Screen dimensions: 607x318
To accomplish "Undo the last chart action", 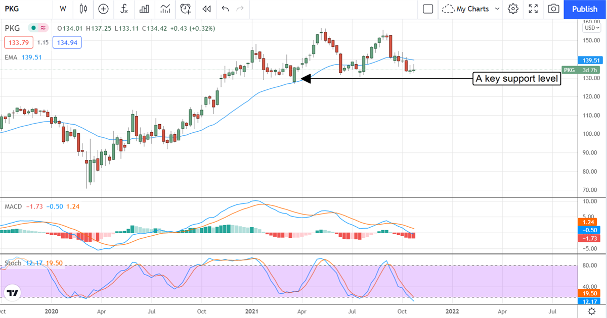I will 225,9.
